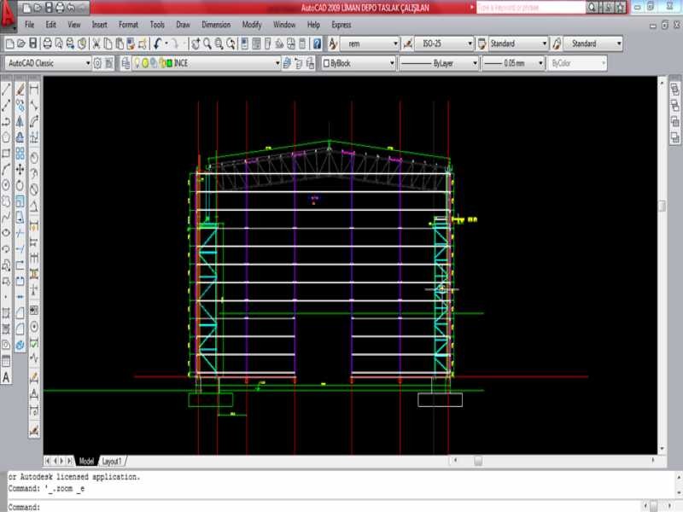This screenshot has height=512, width=683.
Task: Open the ByBlock color control
Action: (x=359, y=63)
